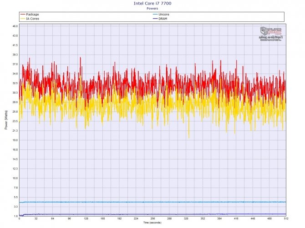Click the 37.0 value on the power axis

[15, 64]
